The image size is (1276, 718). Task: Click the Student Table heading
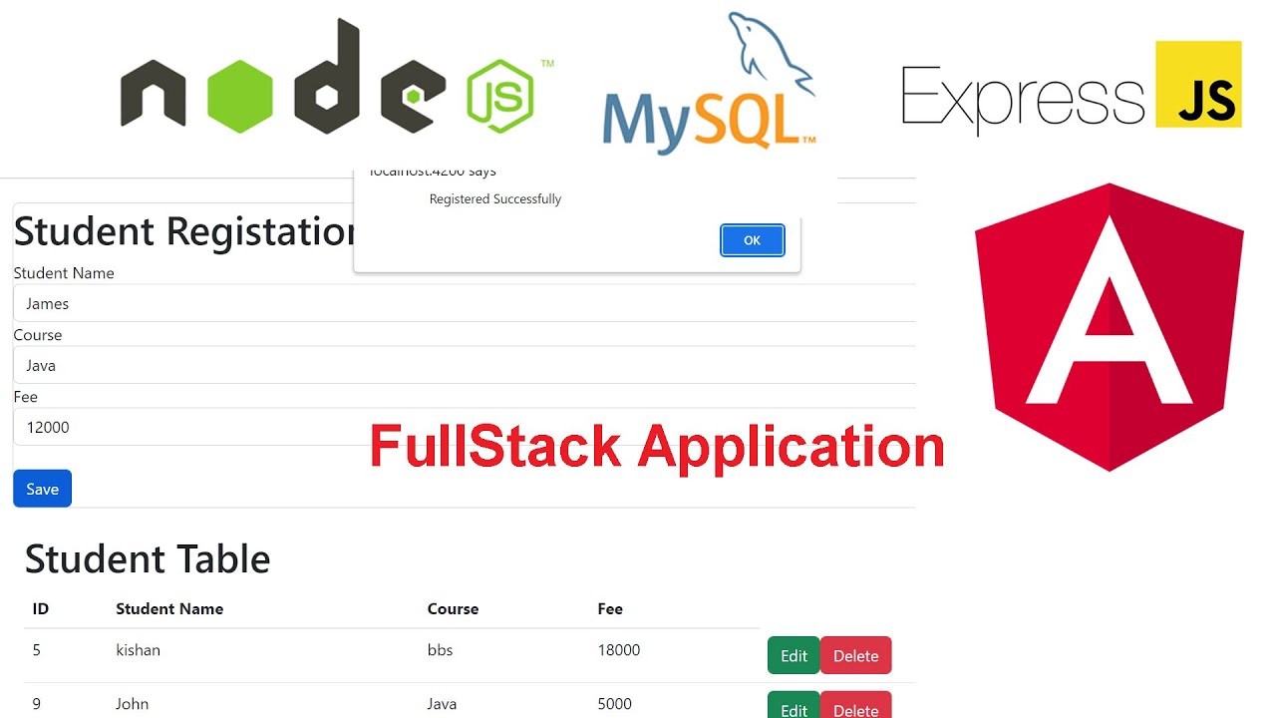coord(148,559)
